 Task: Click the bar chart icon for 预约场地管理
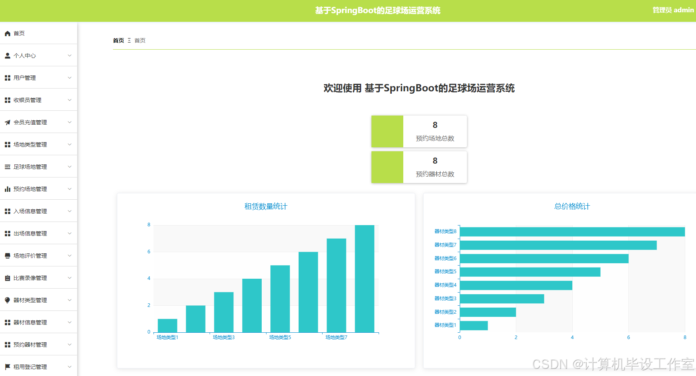(8, 189)
